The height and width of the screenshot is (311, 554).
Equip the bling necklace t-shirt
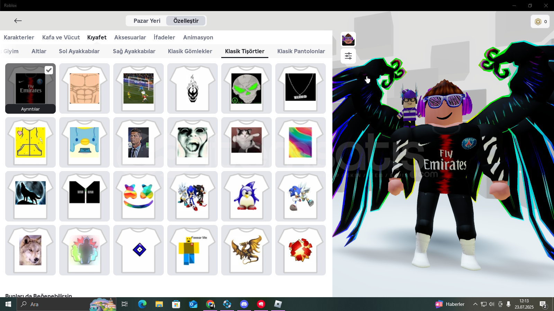click(301, 88)
